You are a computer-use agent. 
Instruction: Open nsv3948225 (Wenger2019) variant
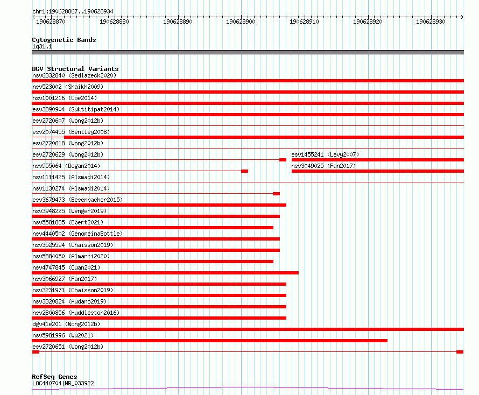tap(69, 211)
